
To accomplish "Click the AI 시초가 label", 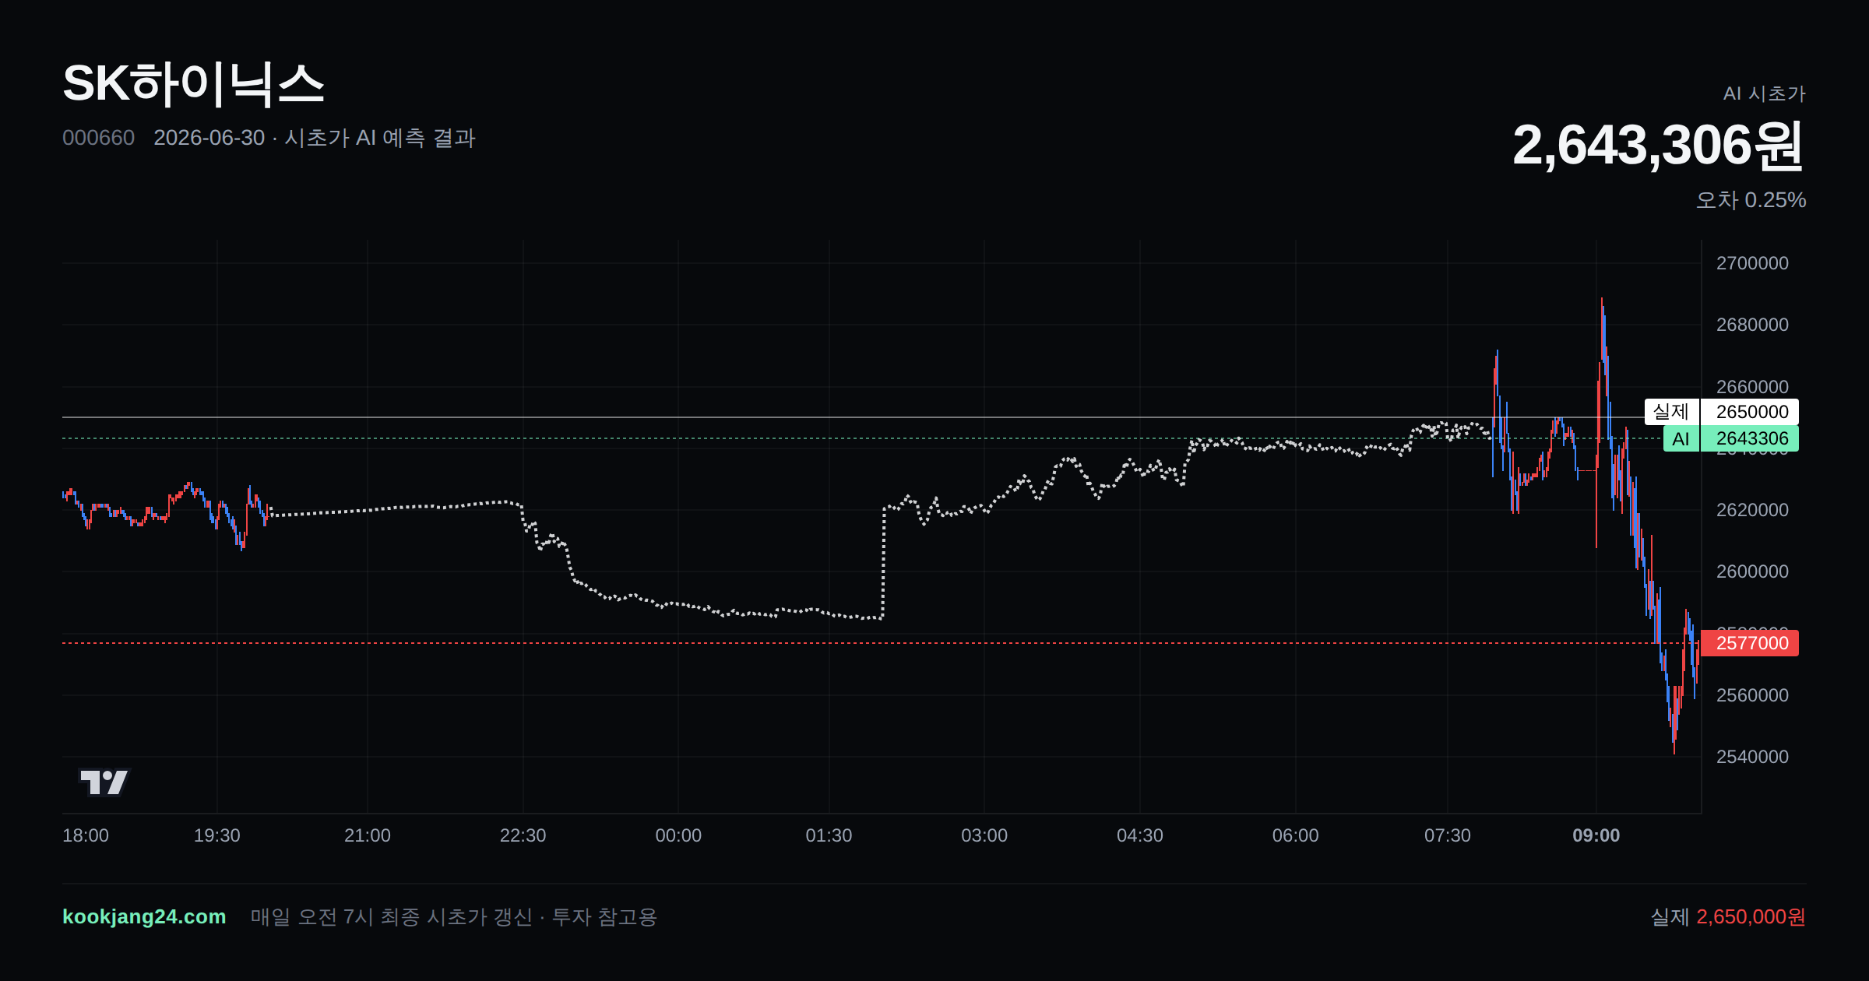I will pos(1764,93).
